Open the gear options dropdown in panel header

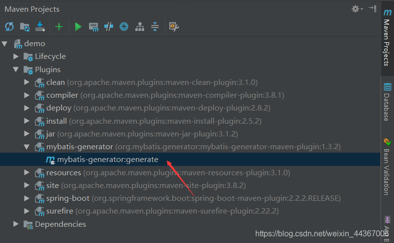click(357, 9)
